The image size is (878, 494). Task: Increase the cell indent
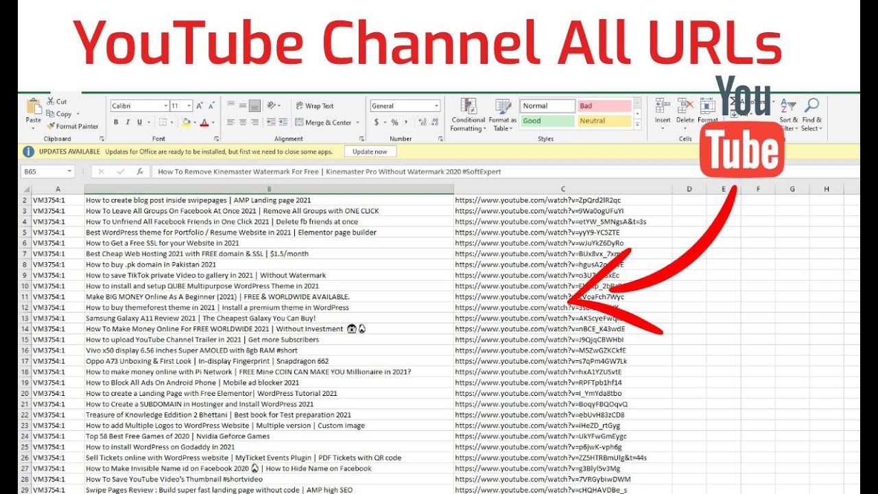283,123
